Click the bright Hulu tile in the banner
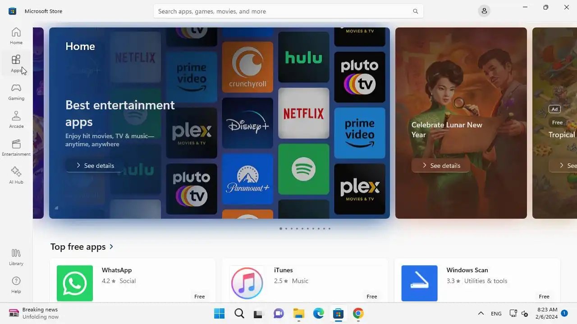This screenshot has height=324, width=577. [x=303, y=57]
